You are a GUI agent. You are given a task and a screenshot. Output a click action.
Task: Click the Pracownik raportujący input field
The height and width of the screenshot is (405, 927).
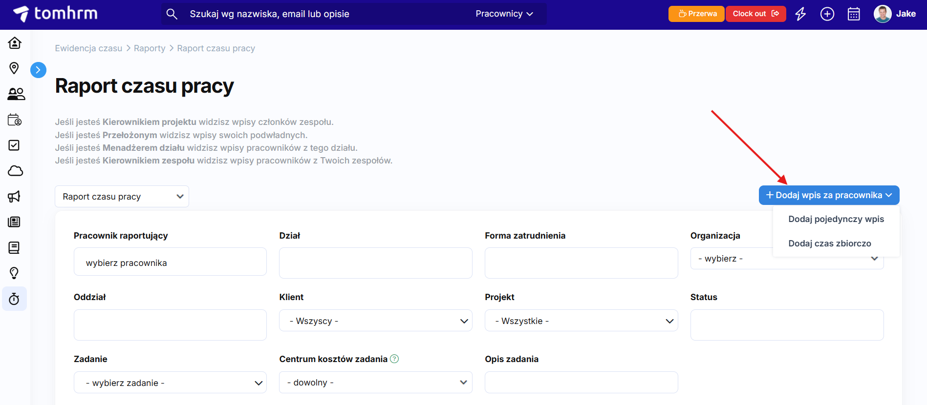click(170, 263)
